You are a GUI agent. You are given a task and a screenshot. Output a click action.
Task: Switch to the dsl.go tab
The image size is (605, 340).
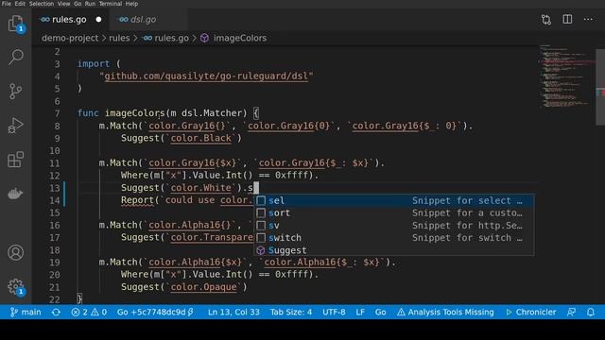pyautogui.click(x=143, y=19)
